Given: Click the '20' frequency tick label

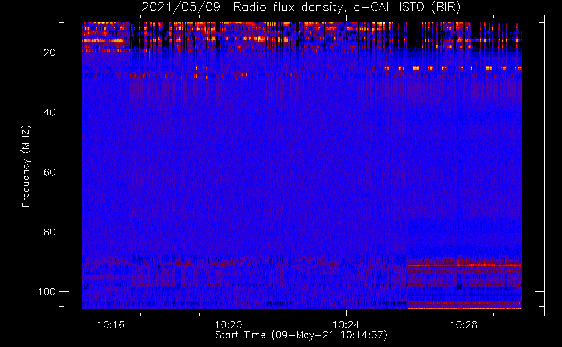Looking at the screenshot, I should [x=50, y=52].
